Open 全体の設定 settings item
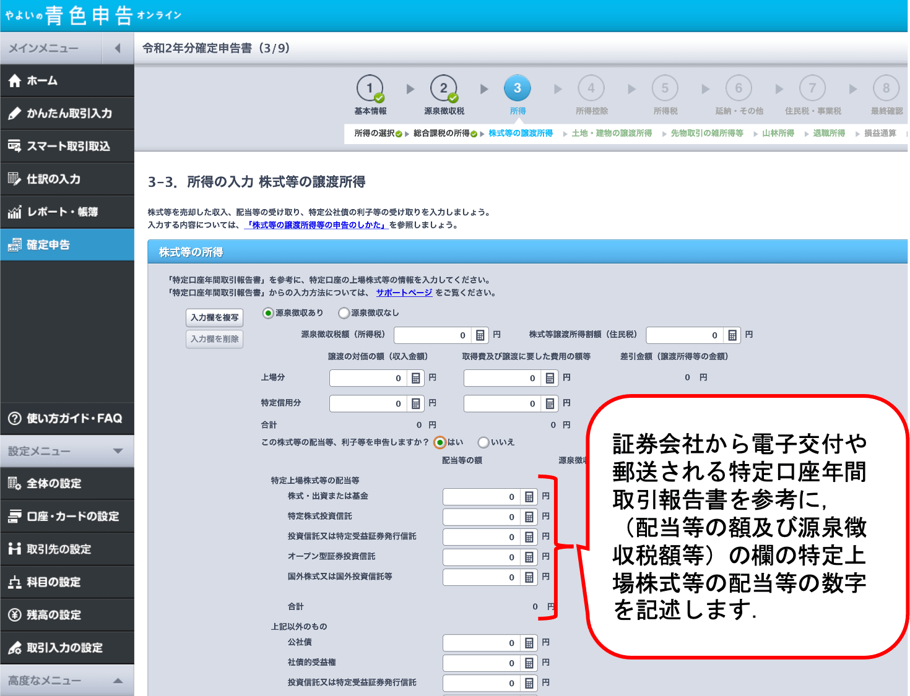The image size is (910, 696). [67, 483]
